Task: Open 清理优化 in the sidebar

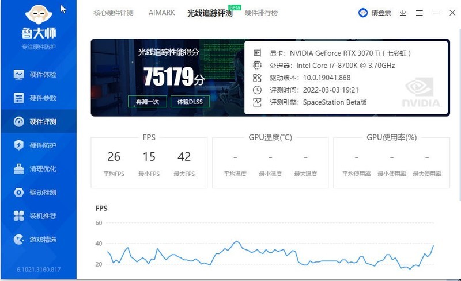Action: 39,169
